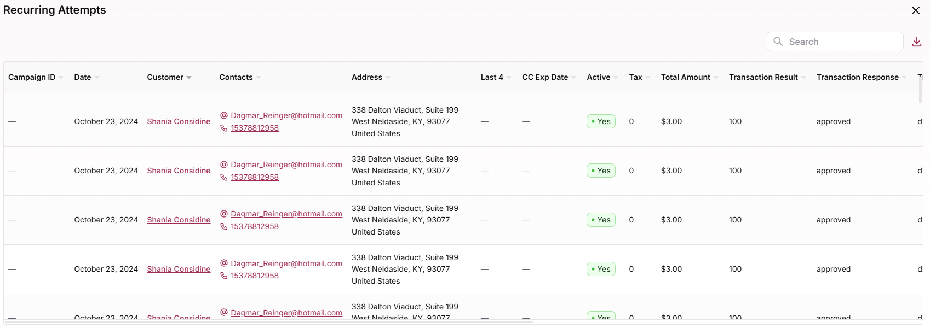Open Last 4 column sort arrow

click(509, 78)
